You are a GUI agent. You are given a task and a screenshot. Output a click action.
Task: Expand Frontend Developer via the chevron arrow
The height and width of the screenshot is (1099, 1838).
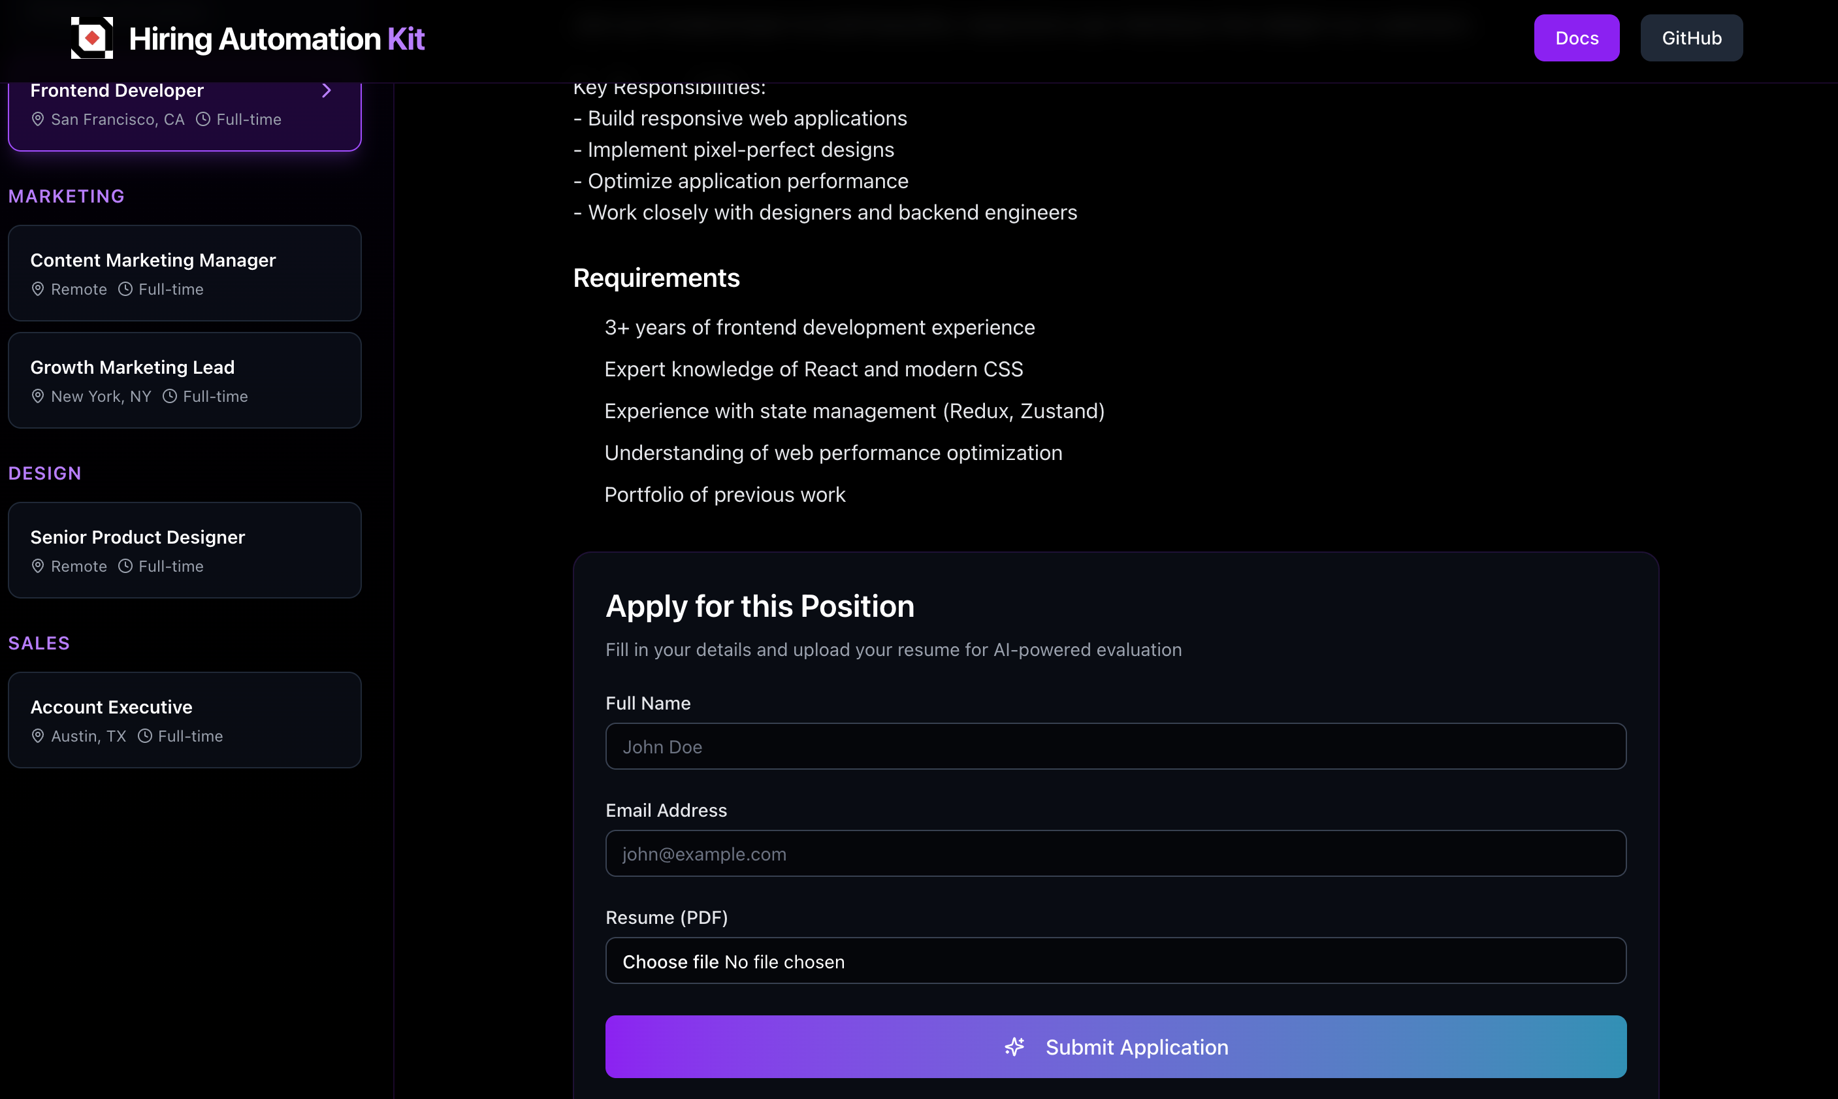coord(327,90)
